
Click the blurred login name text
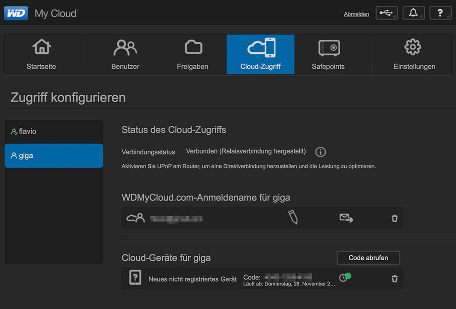[x=176, y=219]
